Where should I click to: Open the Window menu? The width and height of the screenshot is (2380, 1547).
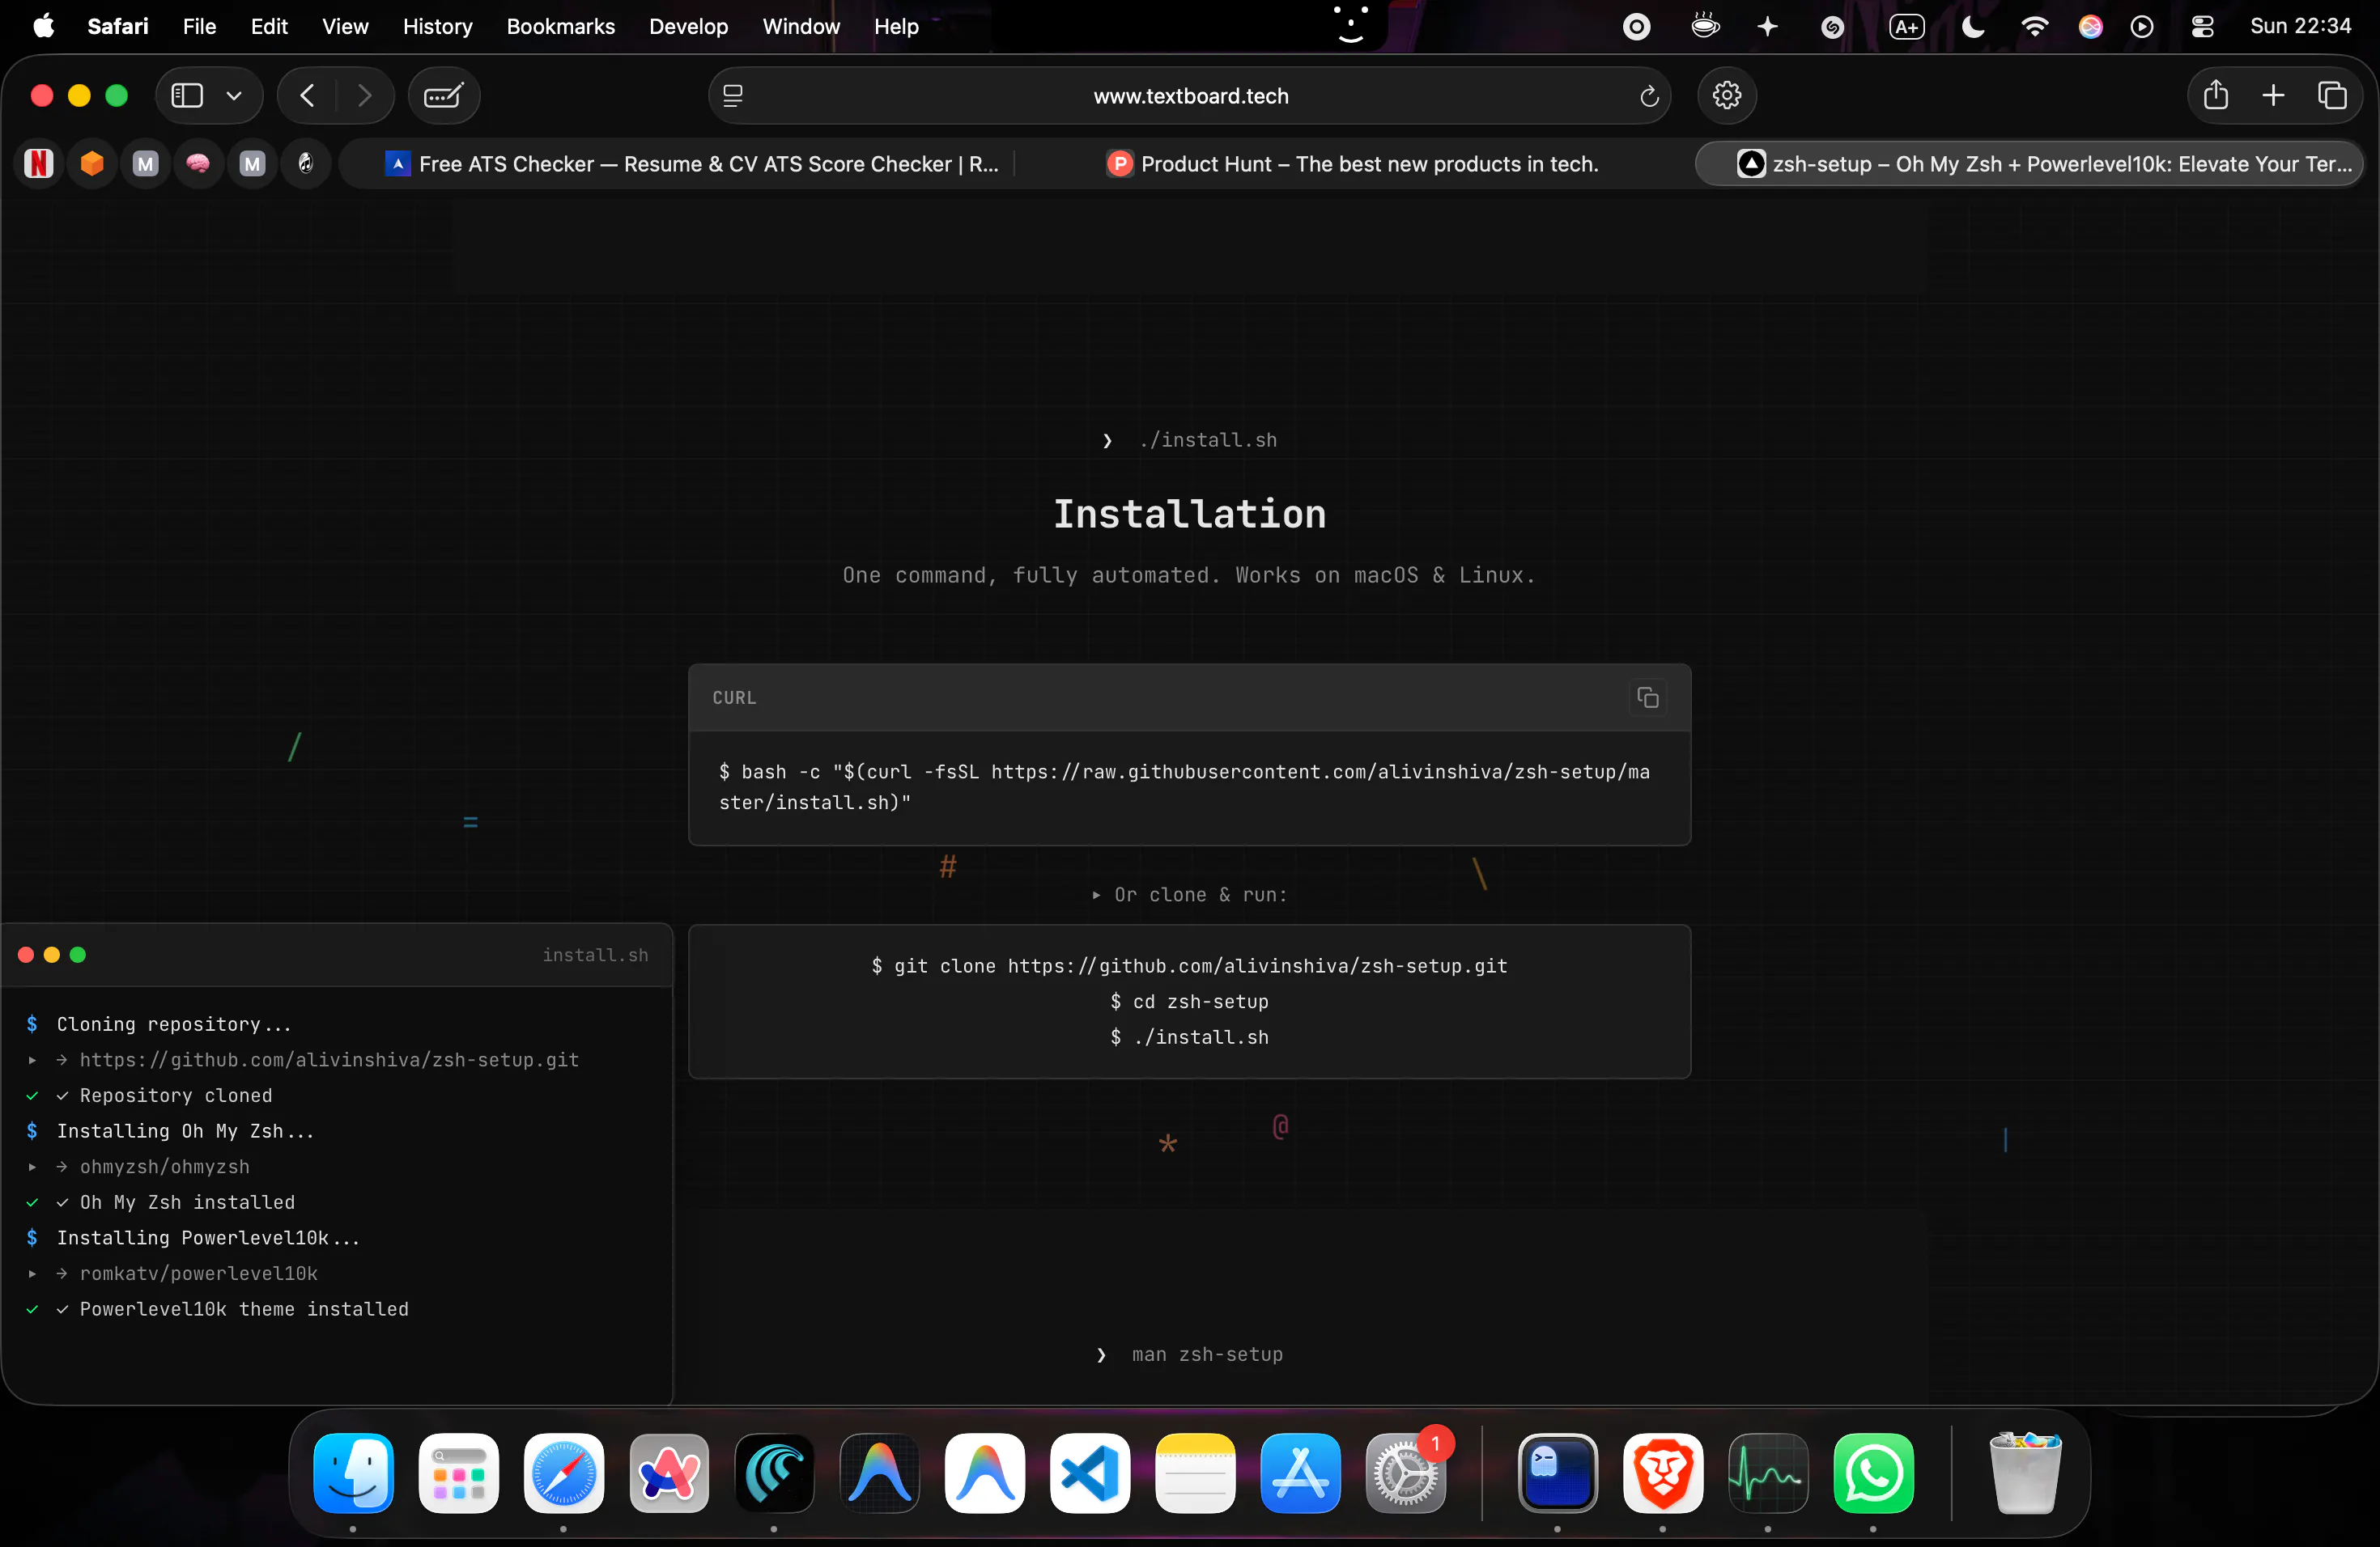pos(801,26)
